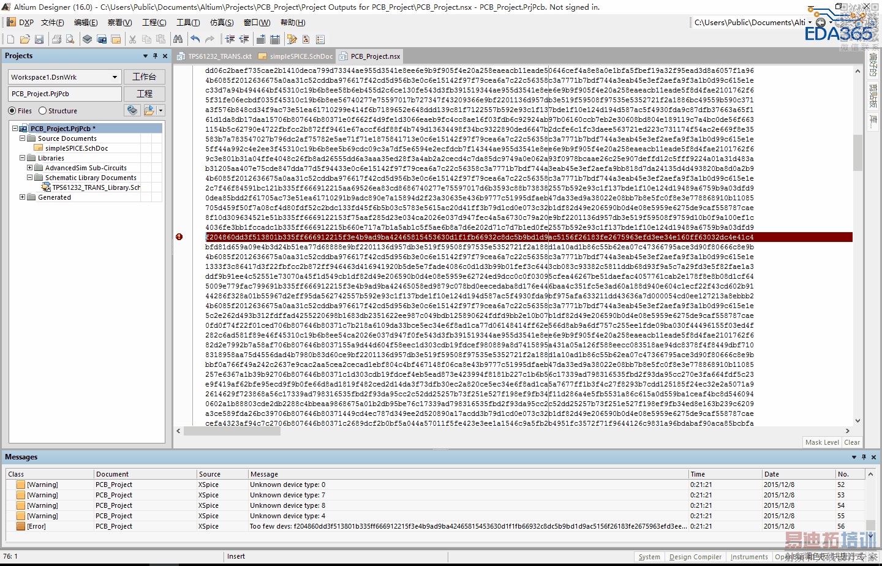
Task: Open the dropdown arrow beside the folder export icon
Action: tap(160, 110)
